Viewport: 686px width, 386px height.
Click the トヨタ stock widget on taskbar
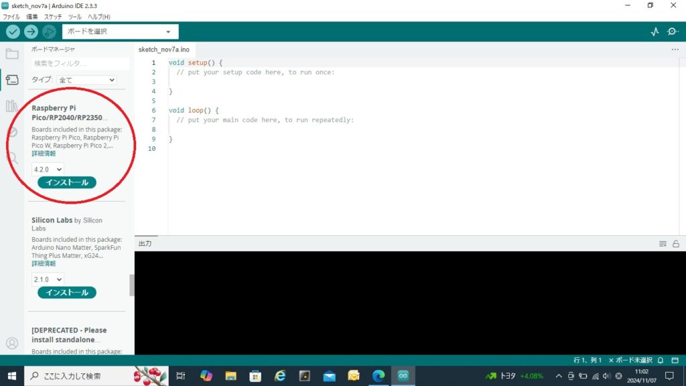coord(514,376)
